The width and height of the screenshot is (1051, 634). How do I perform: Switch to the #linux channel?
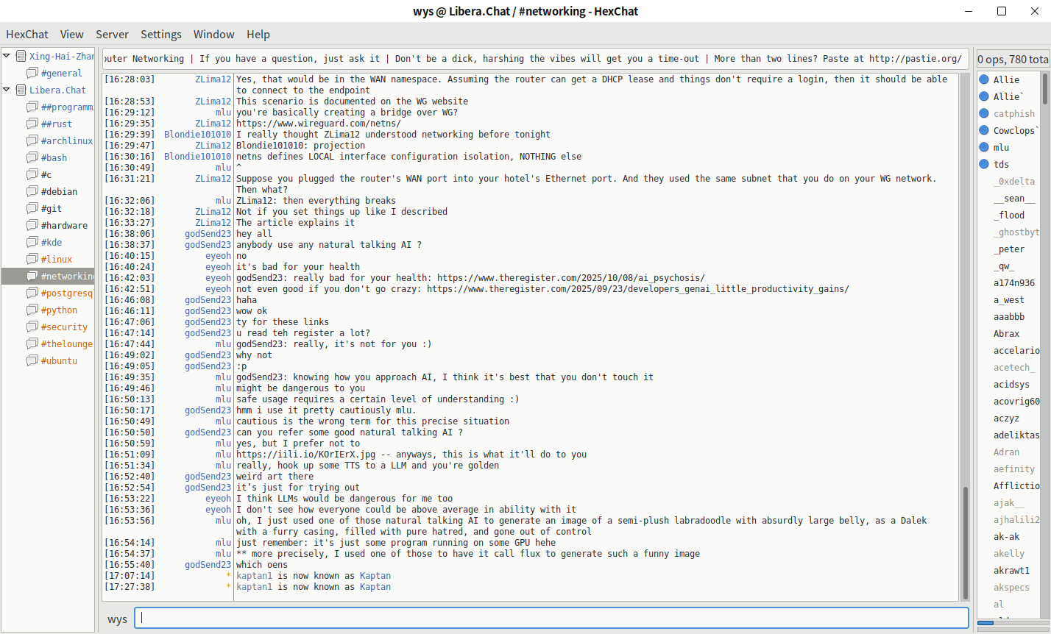tap(57, 259)
